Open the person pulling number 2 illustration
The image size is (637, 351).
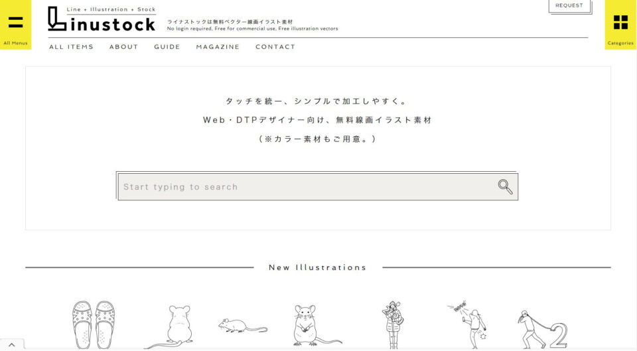click(x=542, y=330)
